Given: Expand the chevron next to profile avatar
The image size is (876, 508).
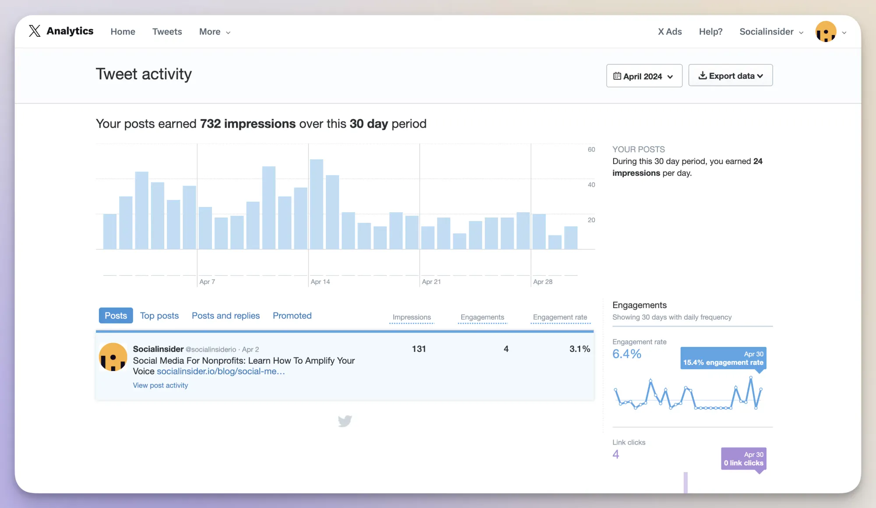Looking at the screenshot, I should point(844,32).
